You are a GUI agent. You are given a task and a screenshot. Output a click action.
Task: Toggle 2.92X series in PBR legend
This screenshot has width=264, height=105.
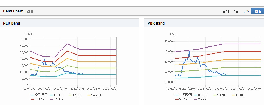pos(200,99)
